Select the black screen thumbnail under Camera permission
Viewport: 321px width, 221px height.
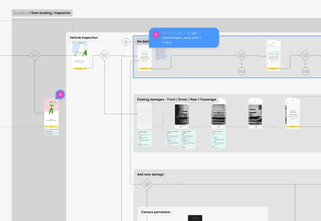coord(195,218)
